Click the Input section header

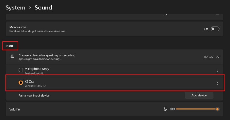(9, 46)
